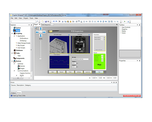Pin the Toolbox panel with its pin icon
The width and height of the screenshot is (152, 122).
[140, 25]
